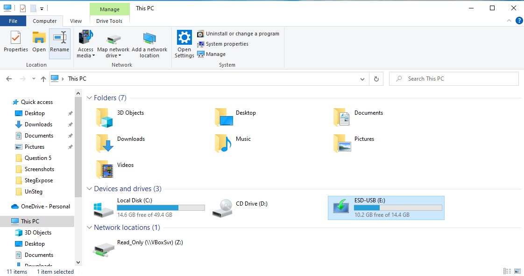524x276 pixels.
Task: Open the Question 5 folder in sidebar
Action: (x=38, y=158)
